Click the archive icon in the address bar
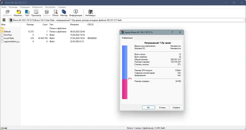 pyautogui.click(x=11, y=20)
